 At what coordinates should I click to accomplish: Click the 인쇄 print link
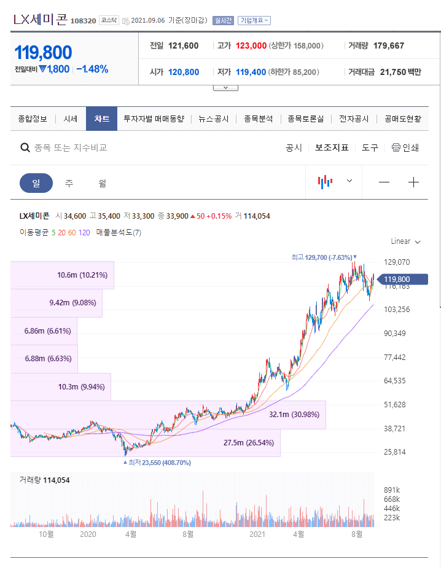410,147
